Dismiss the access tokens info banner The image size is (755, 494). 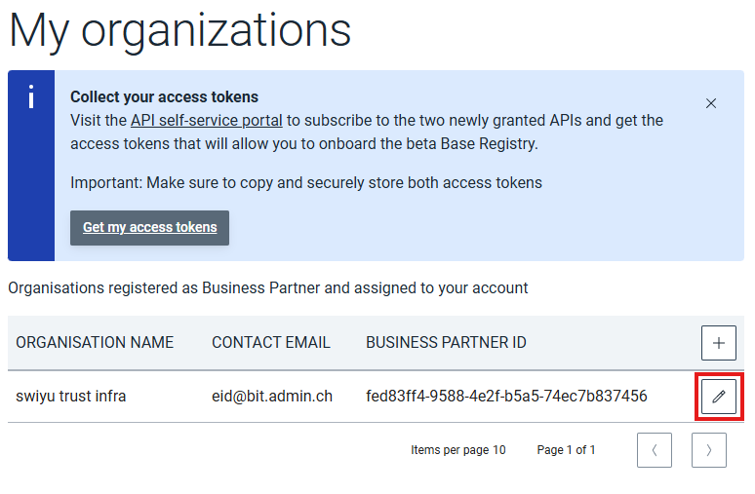coord(711,103)
